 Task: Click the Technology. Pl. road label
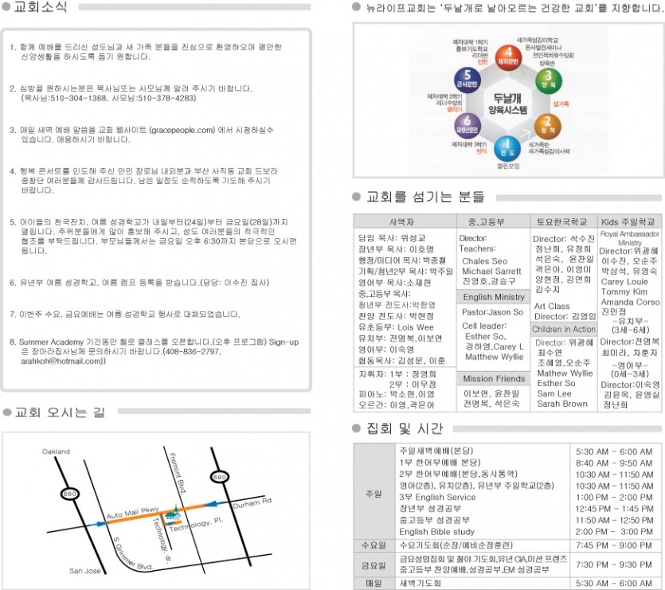(196, 525)
